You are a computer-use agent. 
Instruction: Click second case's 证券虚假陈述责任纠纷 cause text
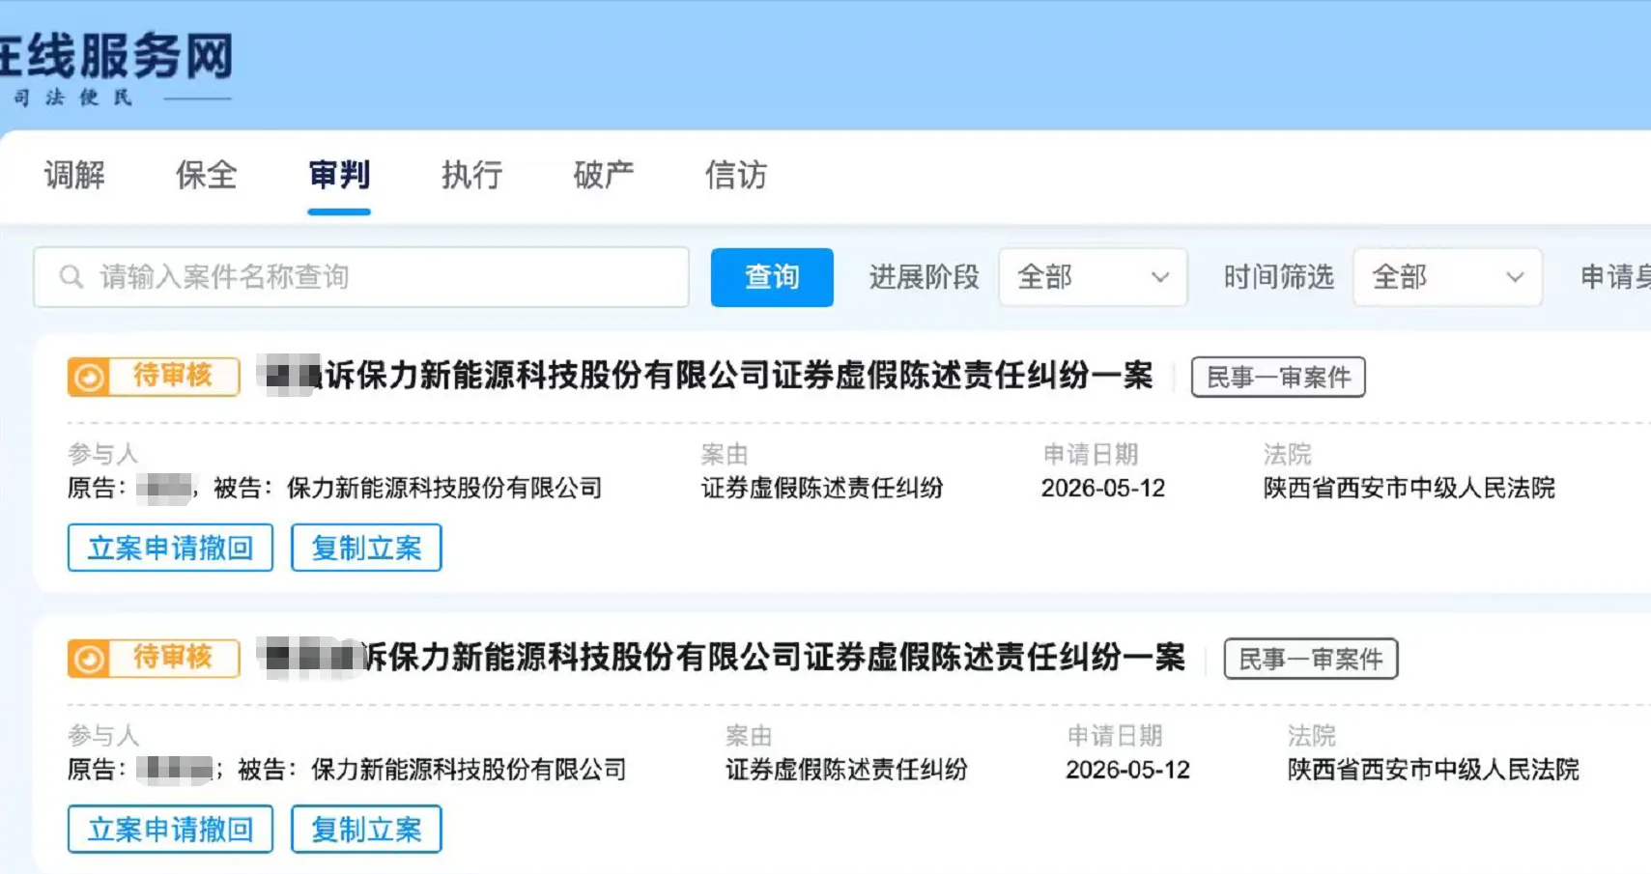[x=846, y=770]
